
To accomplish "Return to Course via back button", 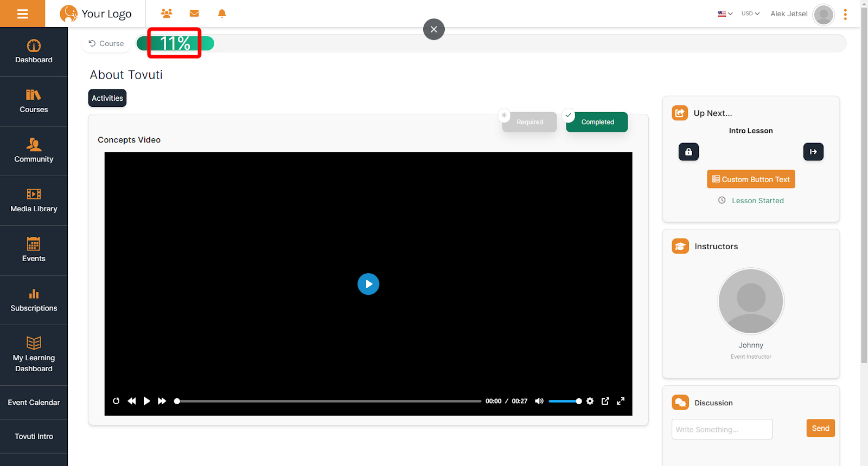I will coord(106,43).
